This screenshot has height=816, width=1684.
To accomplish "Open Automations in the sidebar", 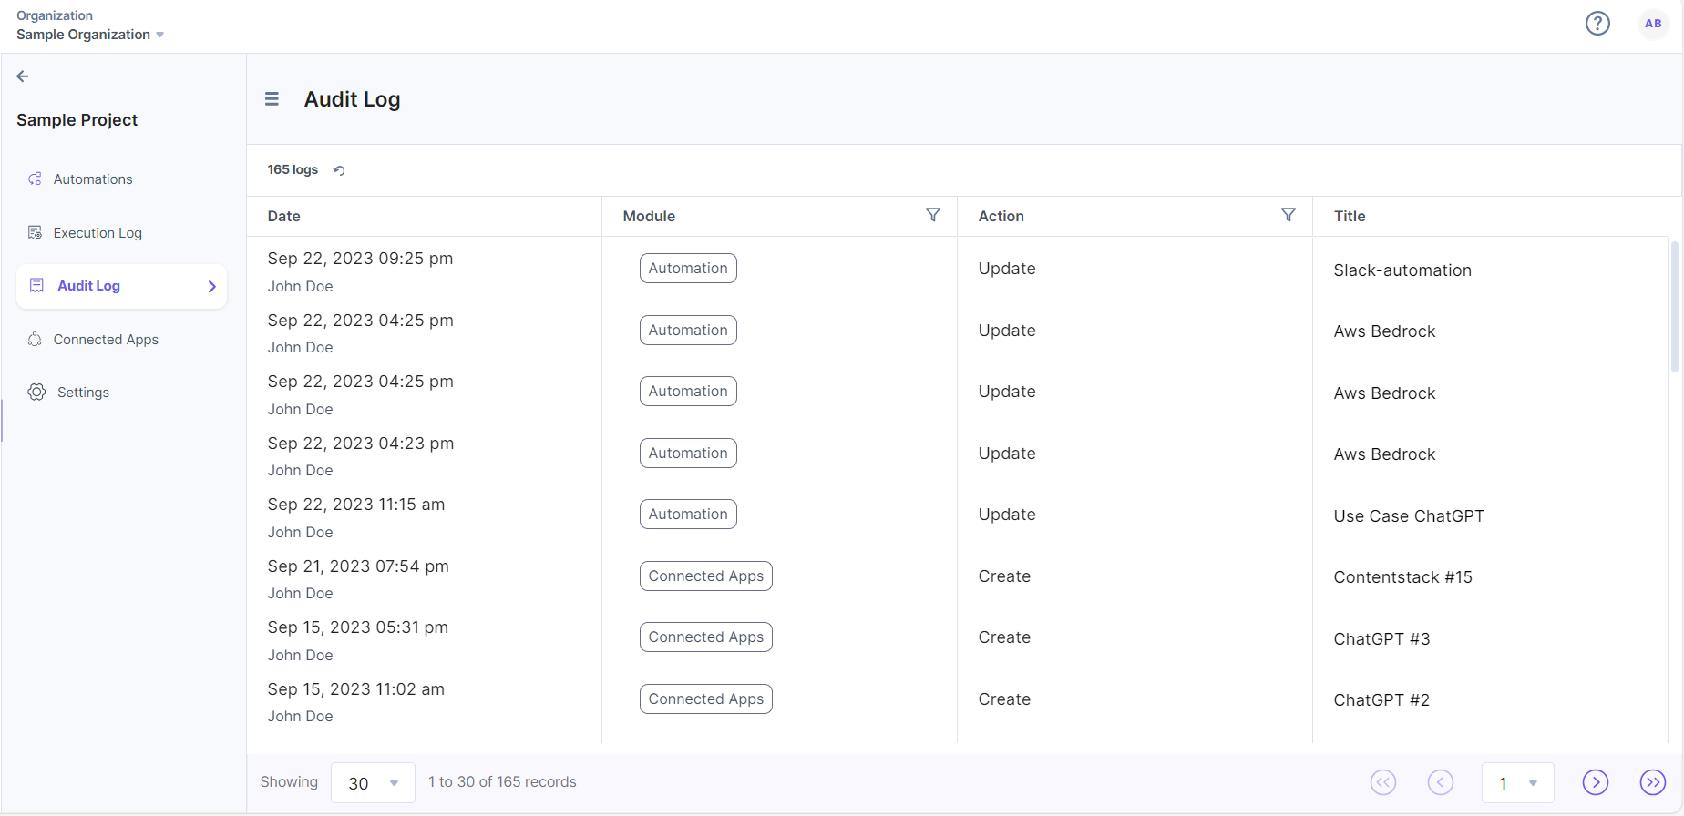I will point(93,179).
